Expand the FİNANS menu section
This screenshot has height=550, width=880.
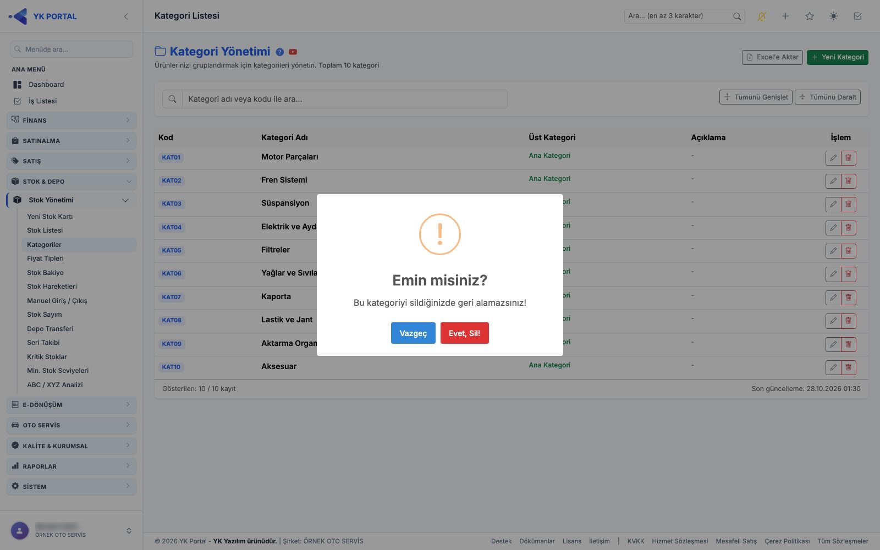71,120
